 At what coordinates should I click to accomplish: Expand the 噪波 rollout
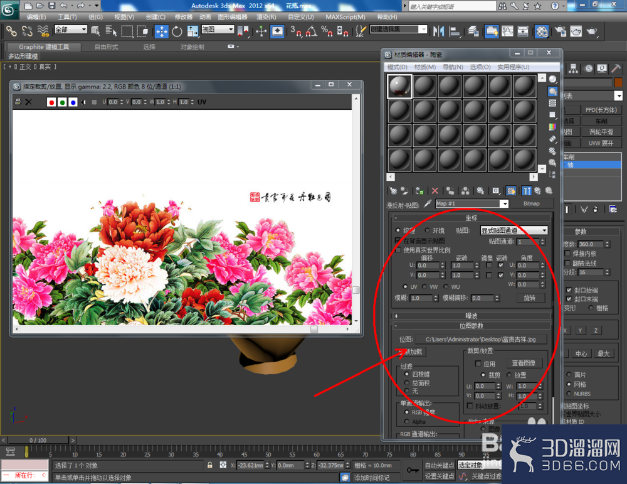(472, 316)
